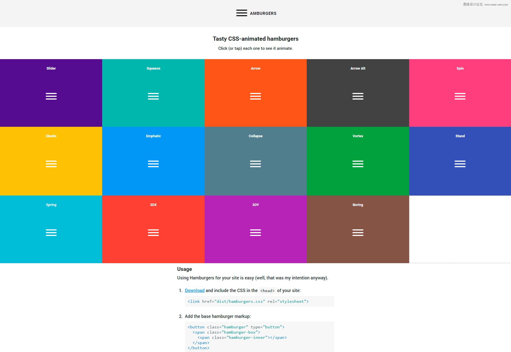The width and height of the screenshot is (511, 352).
Task: Click the button class="hamburger" code line
Action: [x=236, y=327]
